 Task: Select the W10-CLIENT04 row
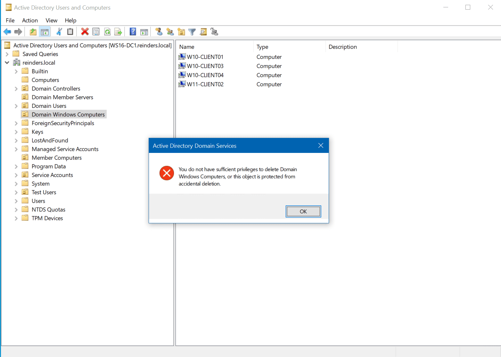(x=205, y=75)
